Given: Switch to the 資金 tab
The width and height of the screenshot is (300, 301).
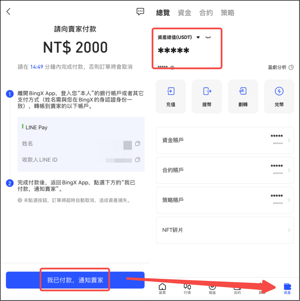Looking at the screenshot, I should pos(185,13).
